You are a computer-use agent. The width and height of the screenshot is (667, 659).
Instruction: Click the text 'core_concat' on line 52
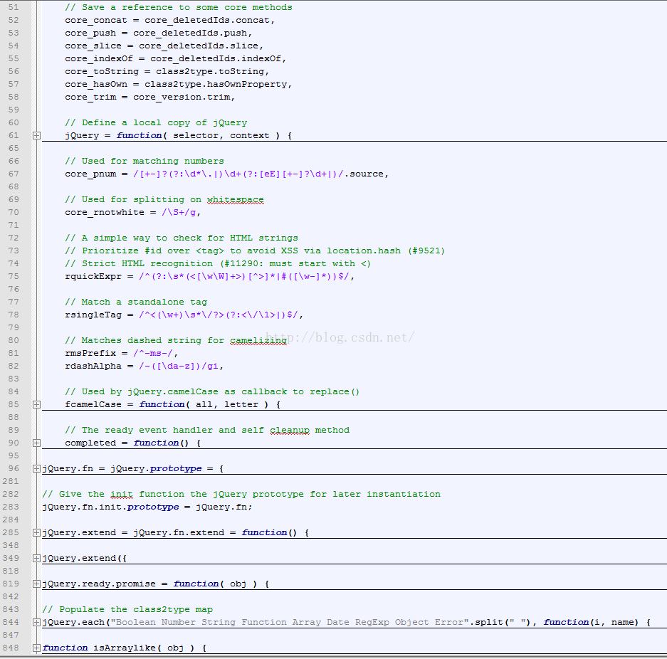click(96, 21)
